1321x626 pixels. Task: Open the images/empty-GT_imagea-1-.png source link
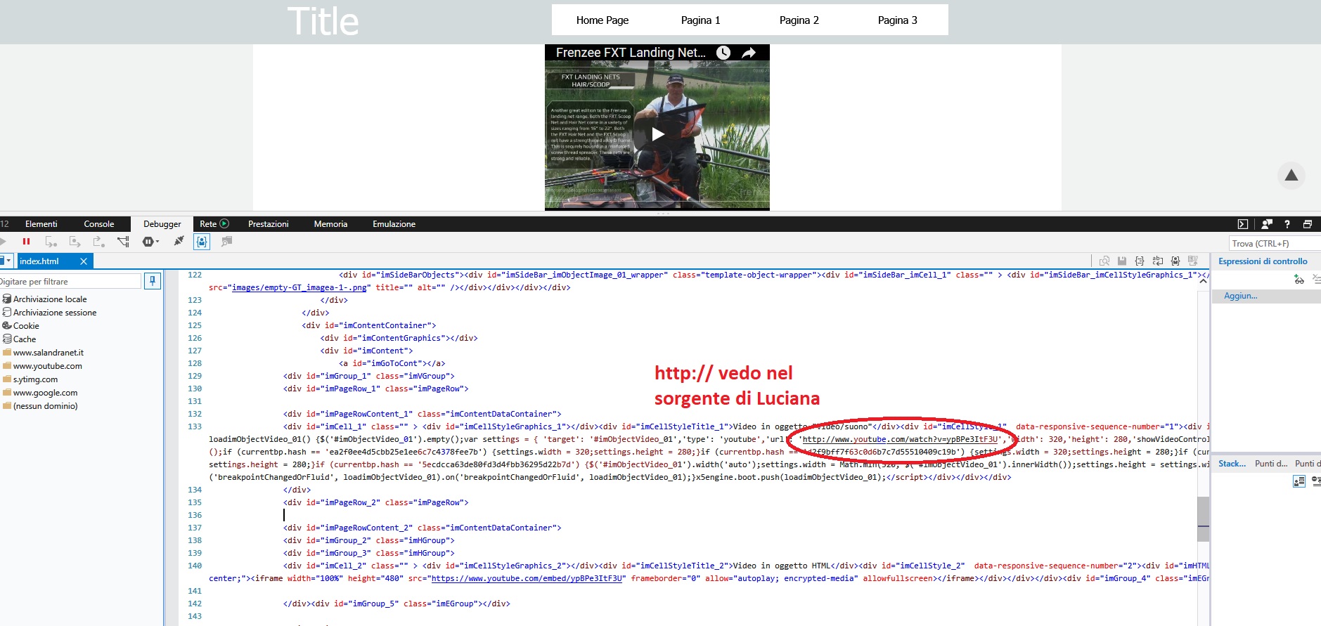click(x=299, y=288)
